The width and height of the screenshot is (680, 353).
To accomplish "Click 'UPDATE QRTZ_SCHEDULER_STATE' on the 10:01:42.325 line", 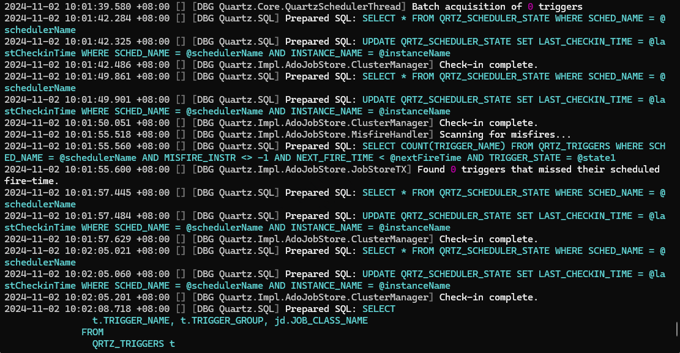I will 437,42.
